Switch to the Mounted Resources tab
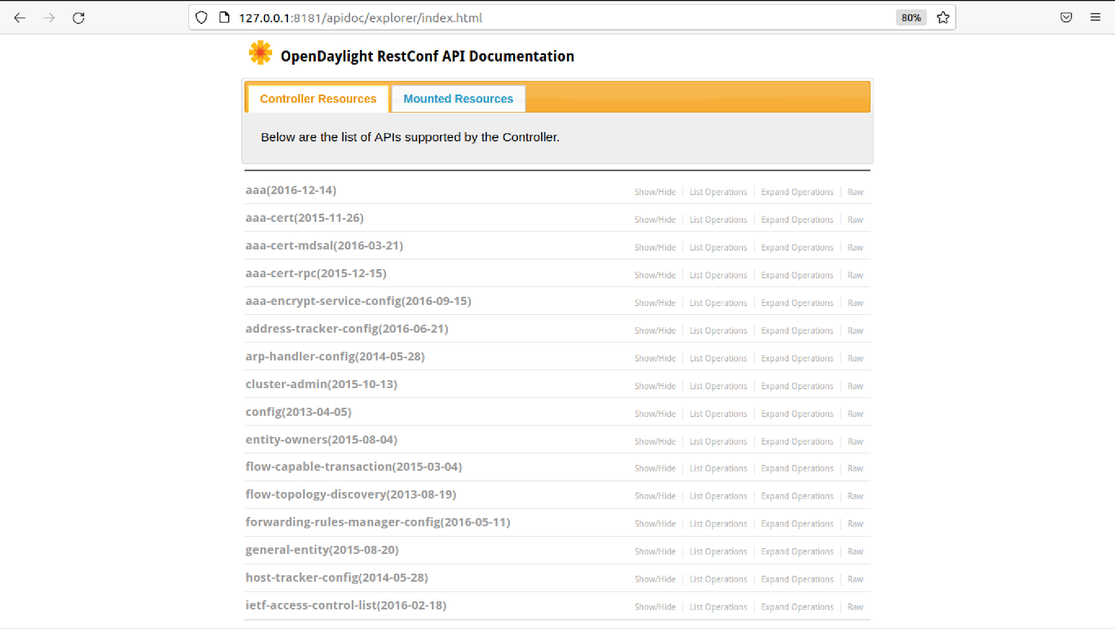1115x629 pixels. (458, 99)
